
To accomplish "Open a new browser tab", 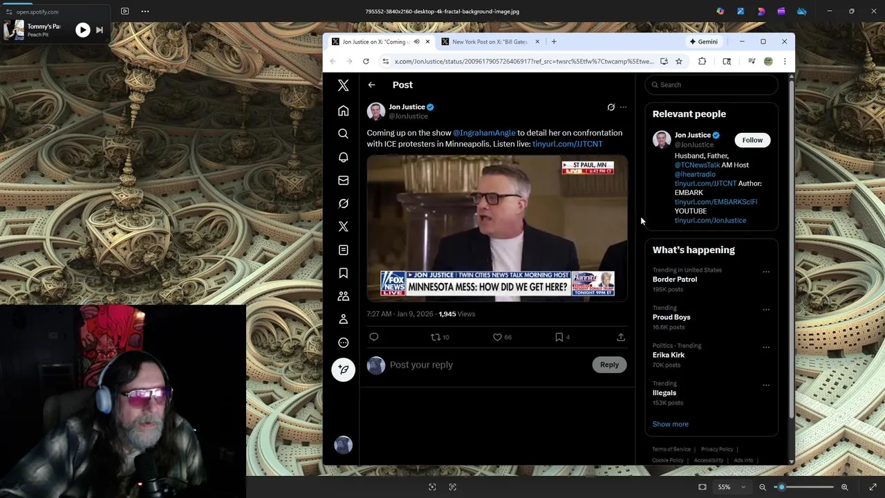I will pyautogui.click(x=554, y=41).
